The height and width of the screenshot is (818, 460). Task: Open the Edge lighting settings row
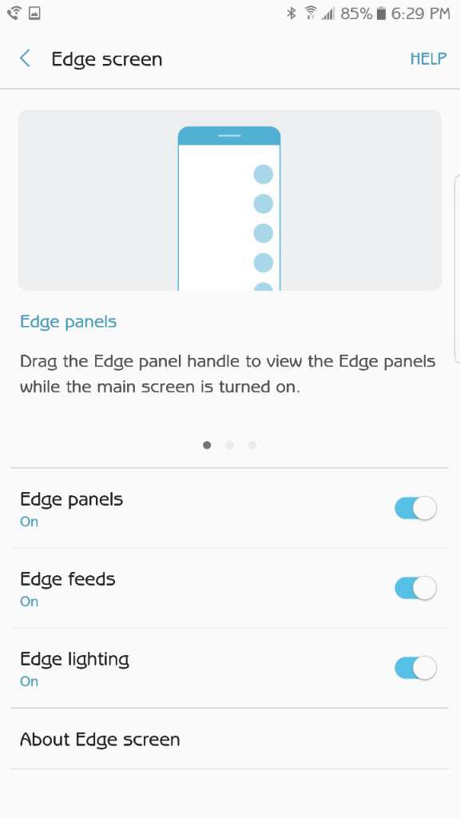click(x=229, y=668)
